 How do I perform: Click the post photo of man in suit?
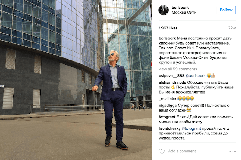(76, 80)
